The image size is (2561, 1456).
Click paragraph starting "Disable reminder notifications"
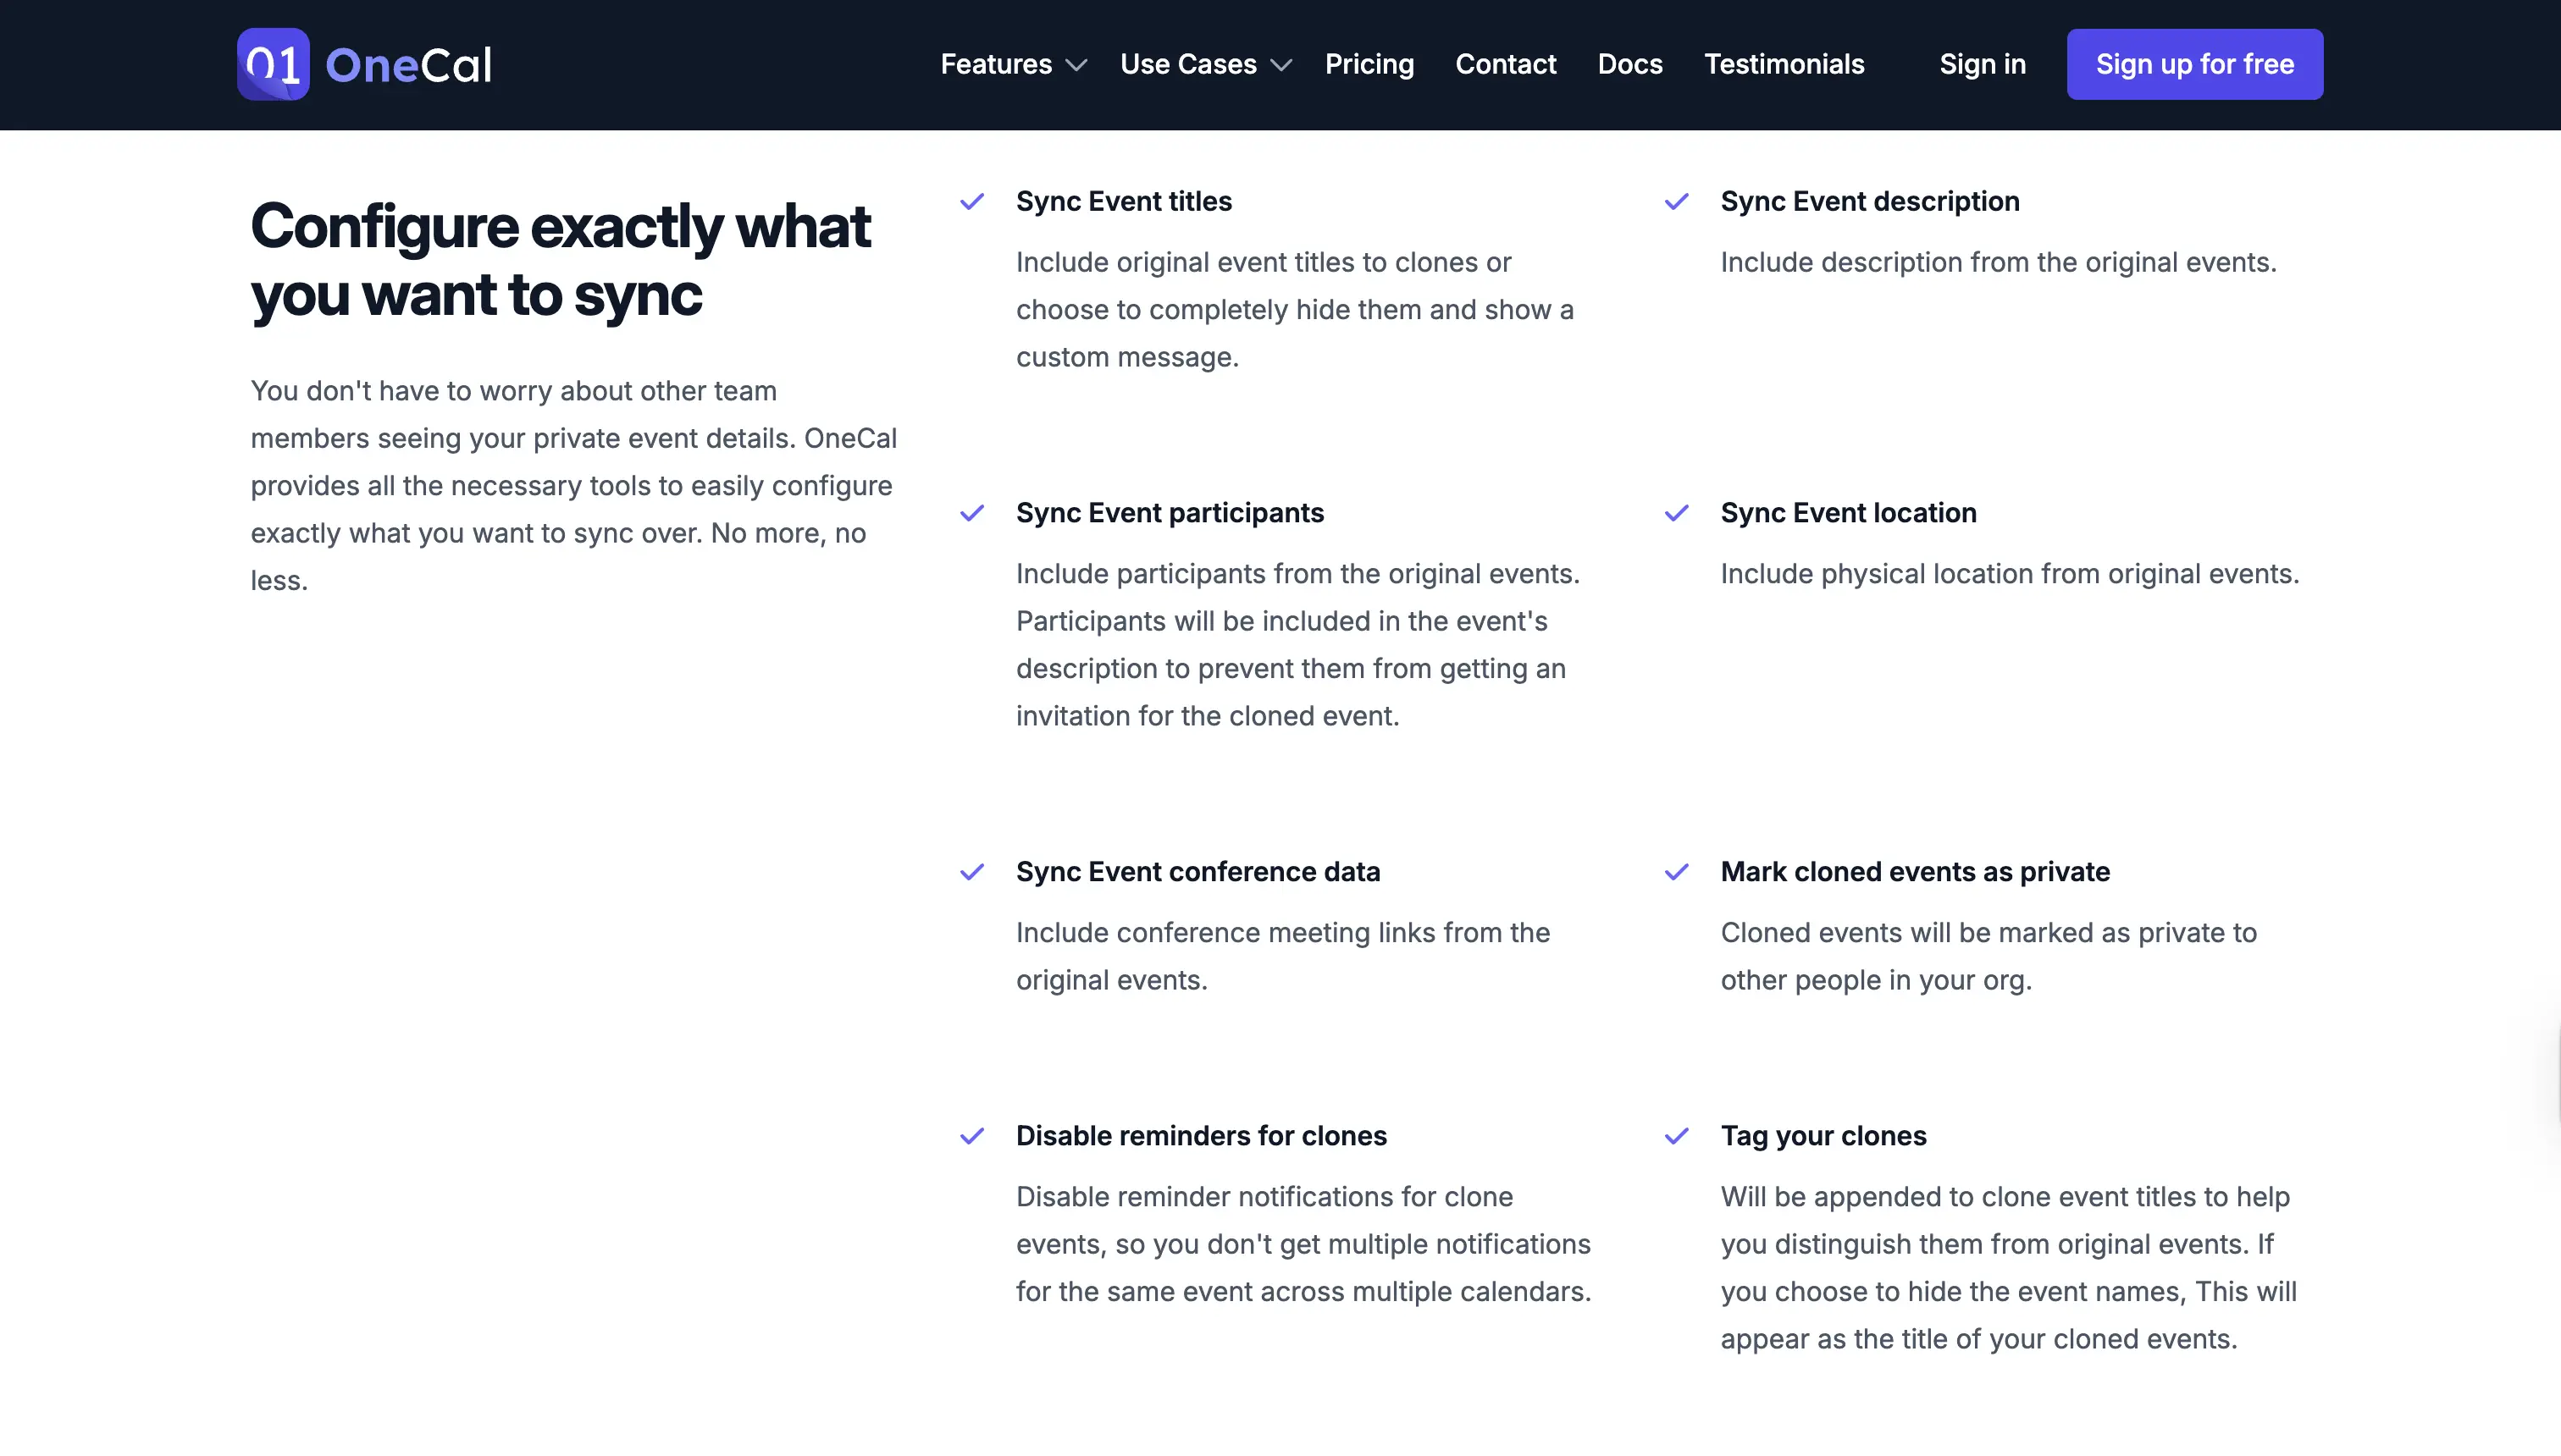coord(1303,1245)
